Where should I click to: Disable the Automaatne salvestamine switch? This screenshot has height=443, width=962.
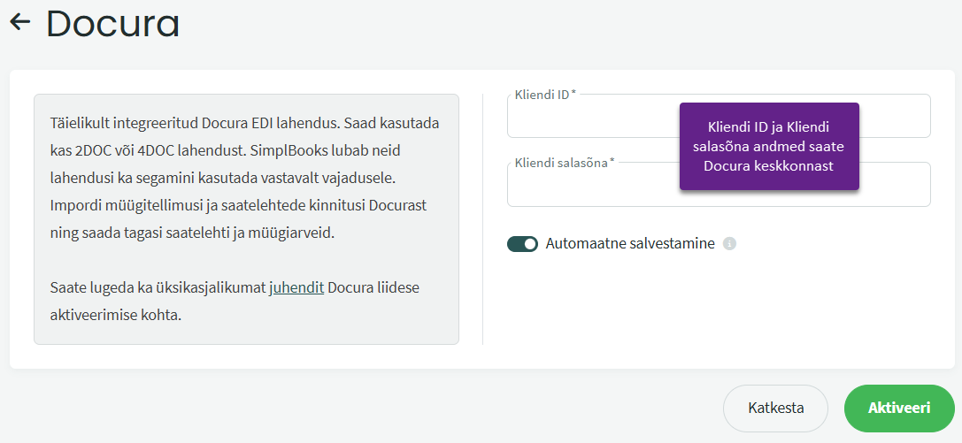pyautogui.click(x=522, y=244)
